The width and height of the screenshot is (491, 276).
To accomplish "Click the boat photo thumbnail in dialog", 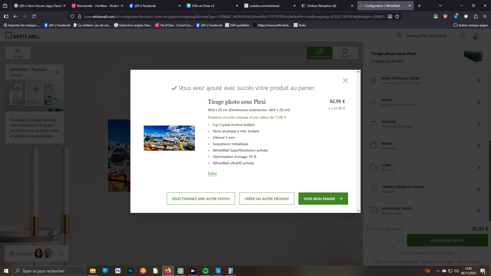I will tap(169, 138).
